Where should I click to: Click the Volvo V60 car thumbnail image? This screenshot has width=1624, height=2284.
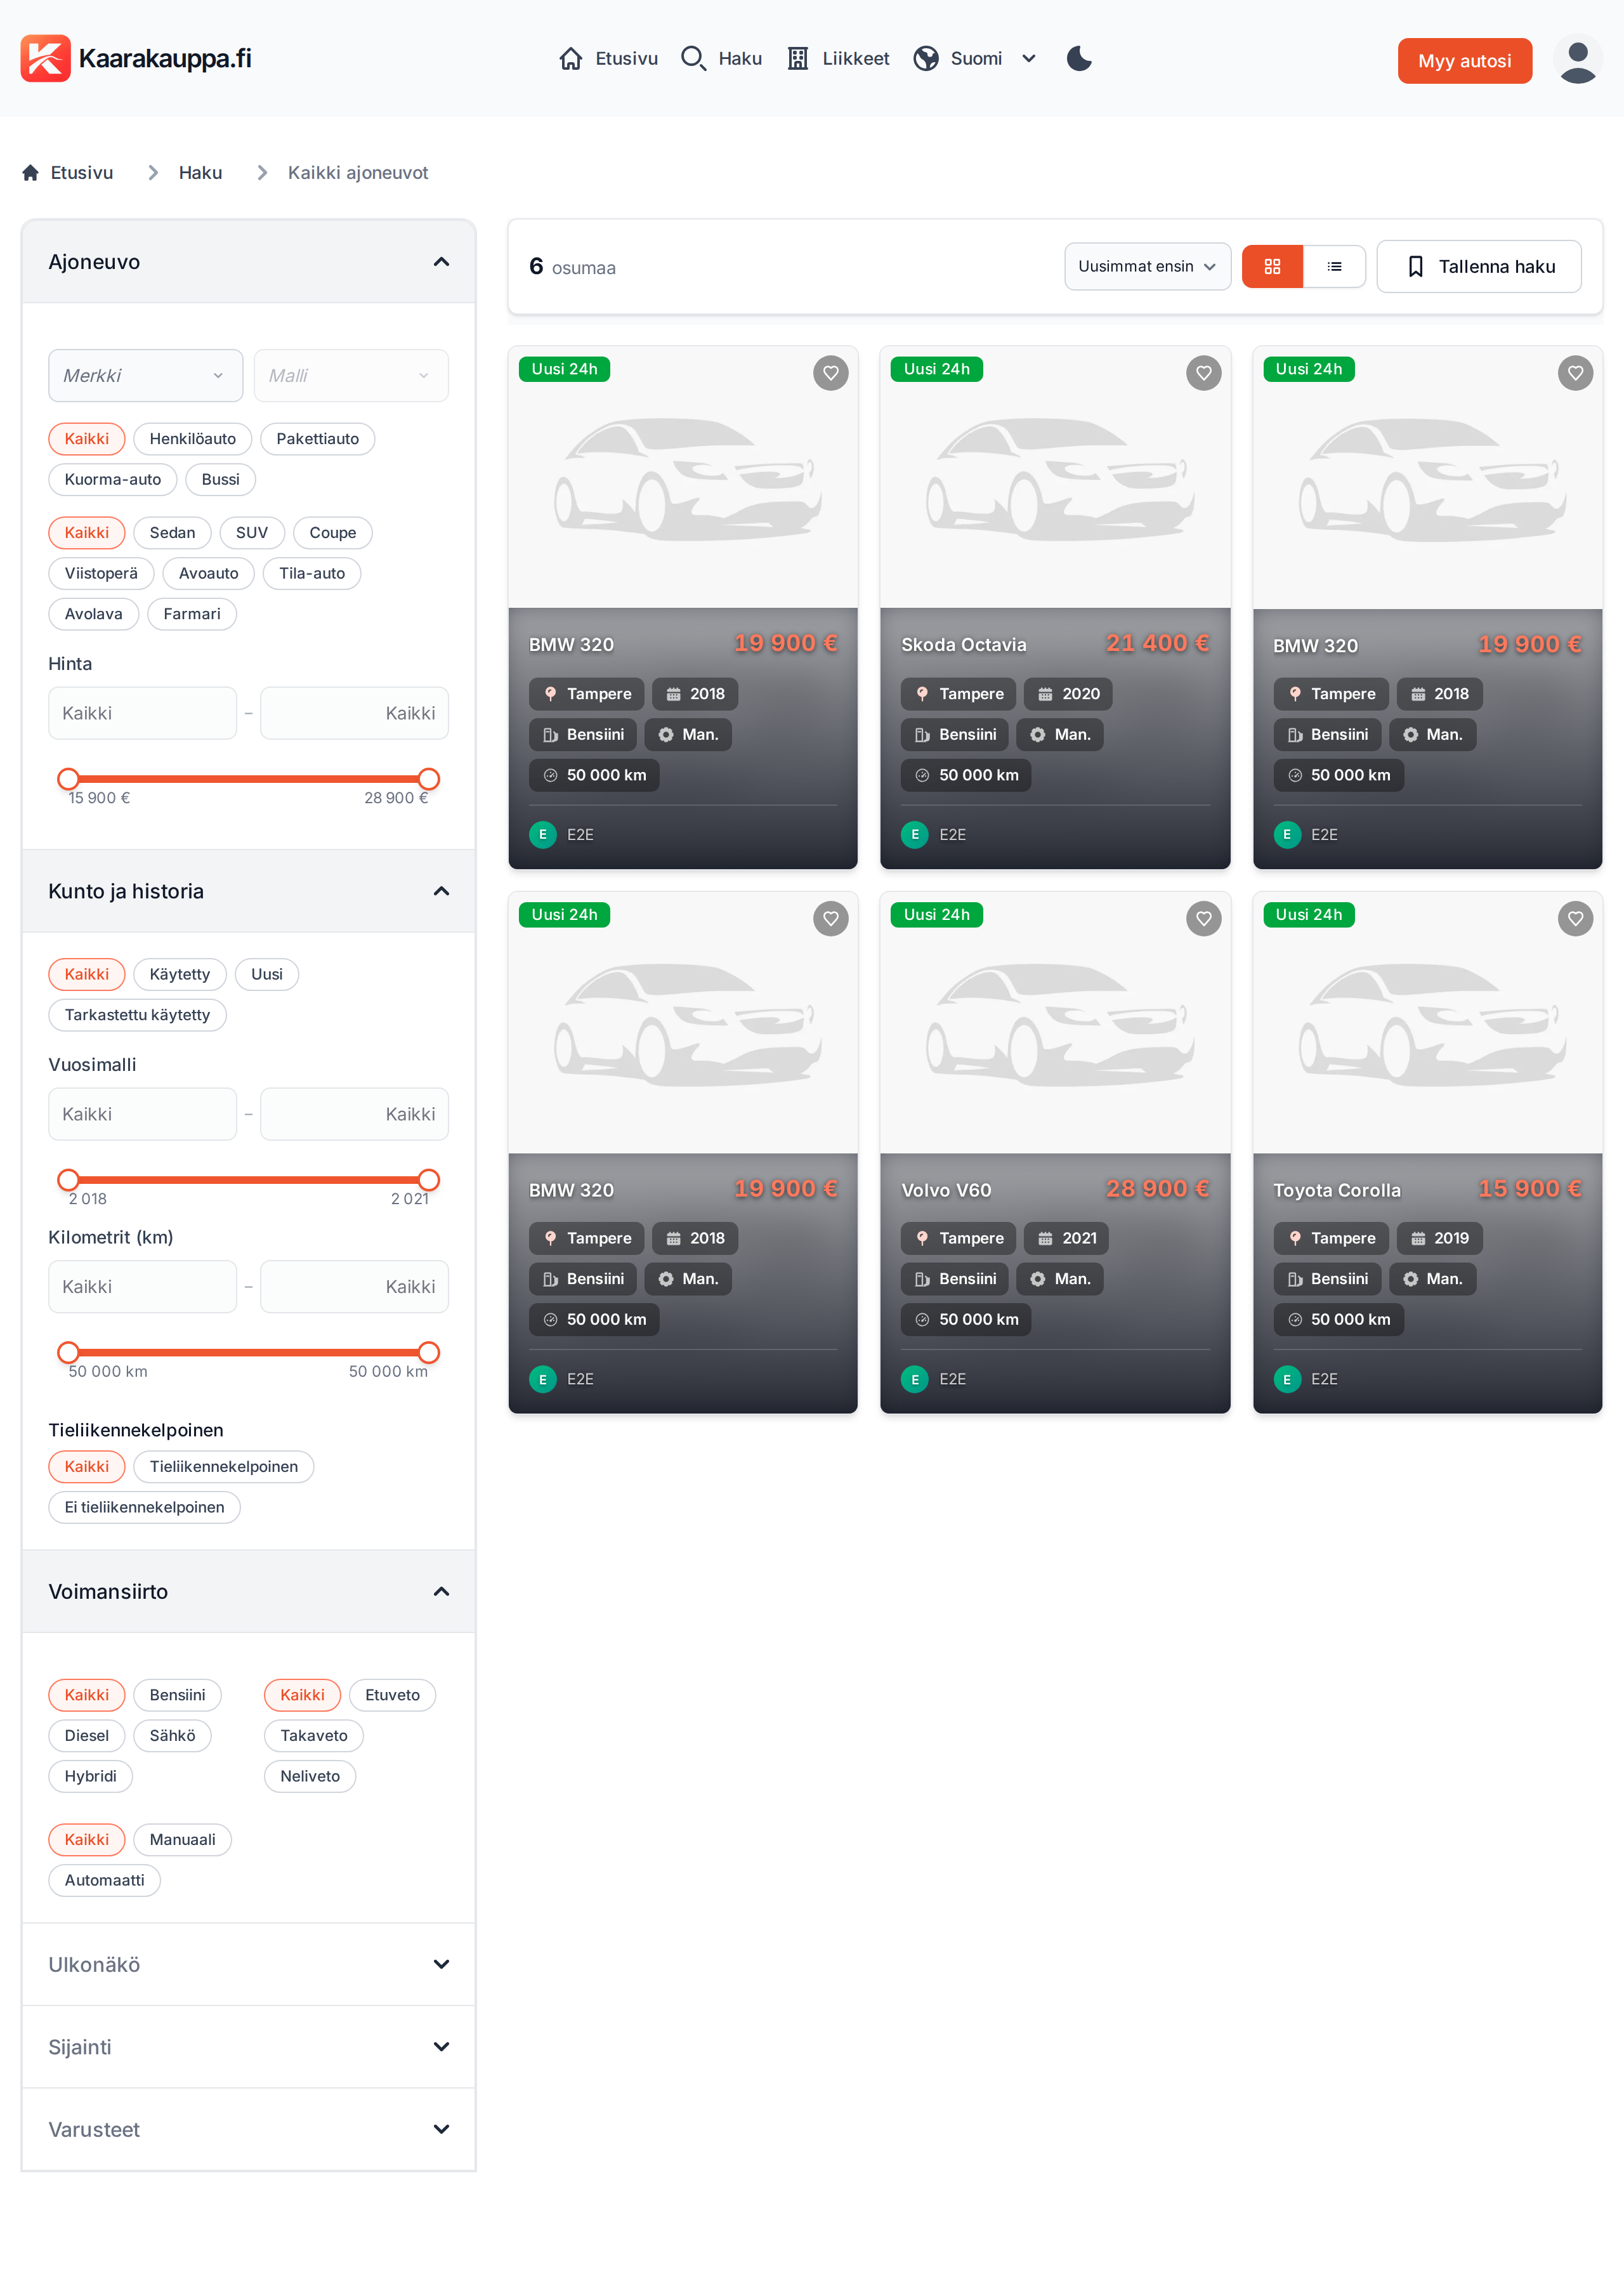pos(1054,1024)
